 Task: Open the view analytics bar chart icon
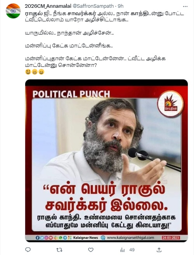click(122, 250)
